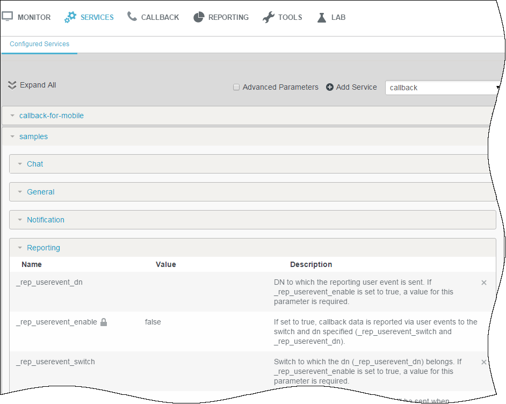Click the Tools wrench icon
Viewport: 506px width, 404px height.
pos(269,17)
